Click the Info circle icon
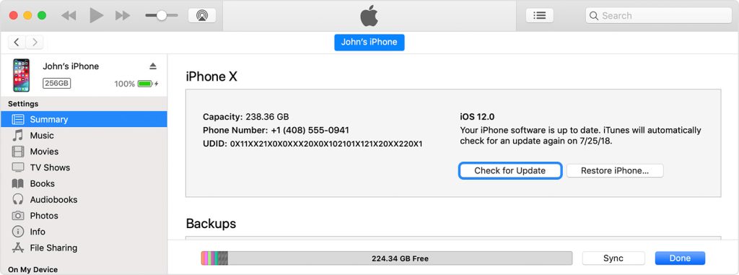This screenshot has width=739, height=275. (18, 232)
